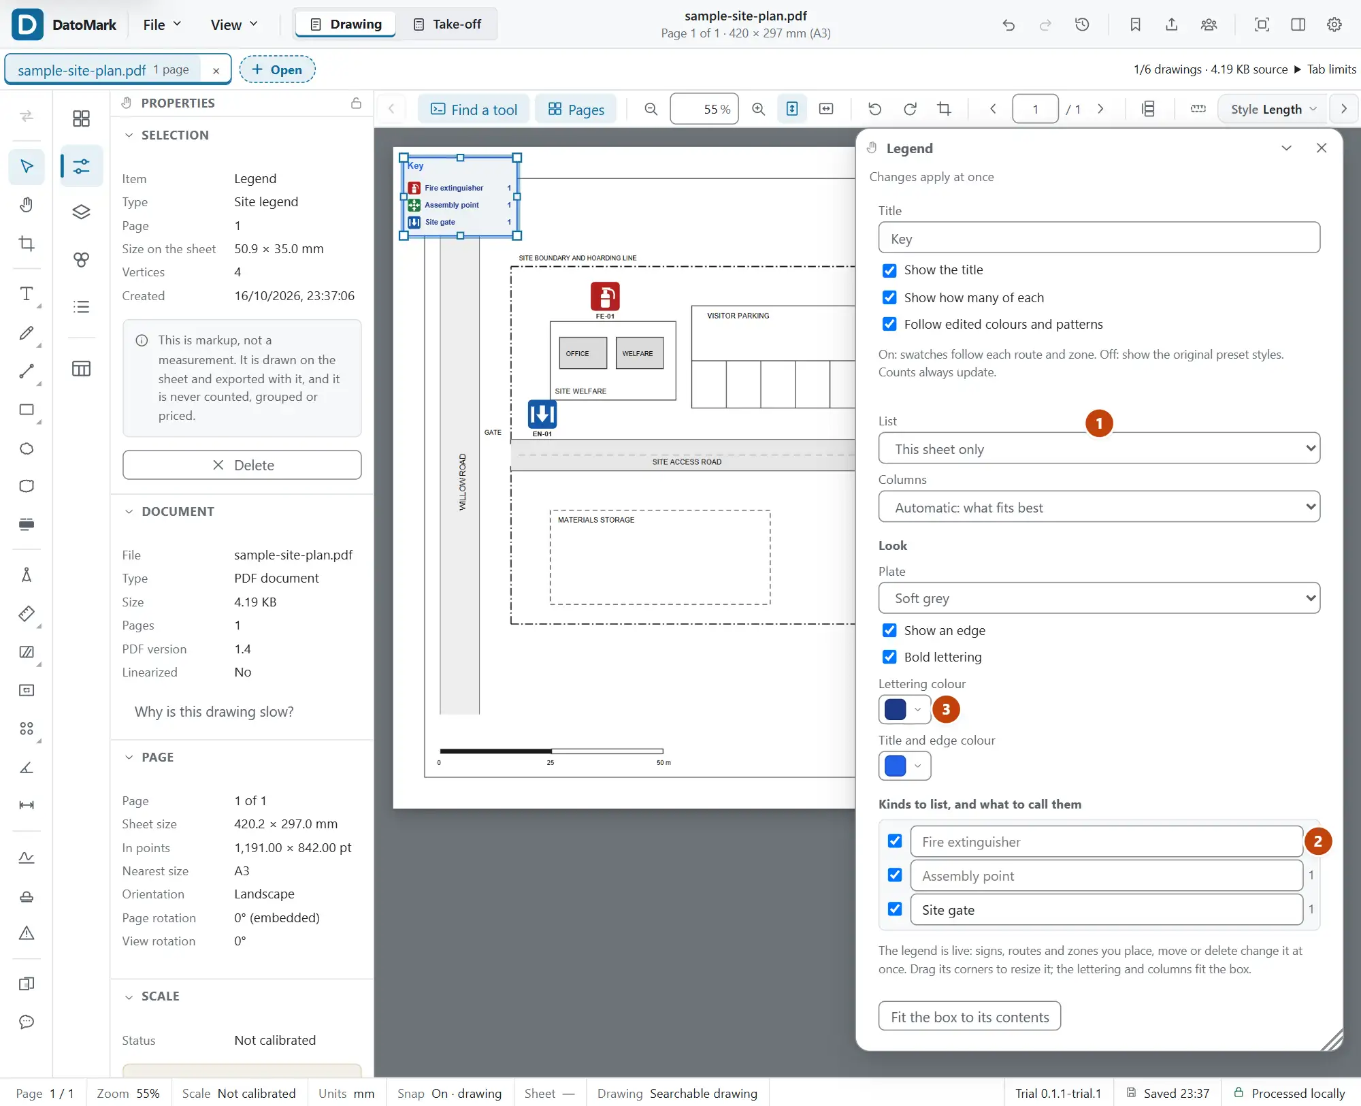1361x1106 pixels.
Task: Open the Columns dropdown
Action: point(1099,507)
